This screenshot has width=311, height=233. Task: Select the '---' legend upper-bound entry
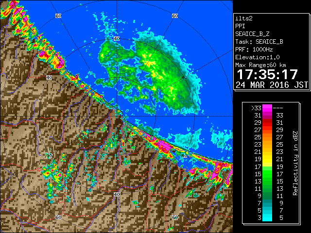278,108
